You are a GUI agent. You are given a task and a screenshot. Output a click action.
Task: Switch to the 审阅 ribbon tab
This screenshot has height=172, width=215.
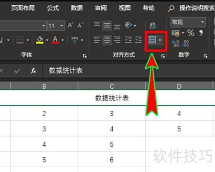pyautogui.click(x=101, y=8)
